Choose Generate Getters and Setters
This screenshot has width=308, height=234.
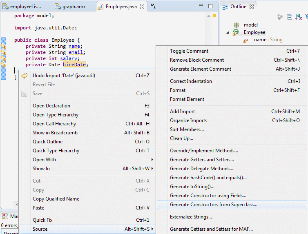202,160
